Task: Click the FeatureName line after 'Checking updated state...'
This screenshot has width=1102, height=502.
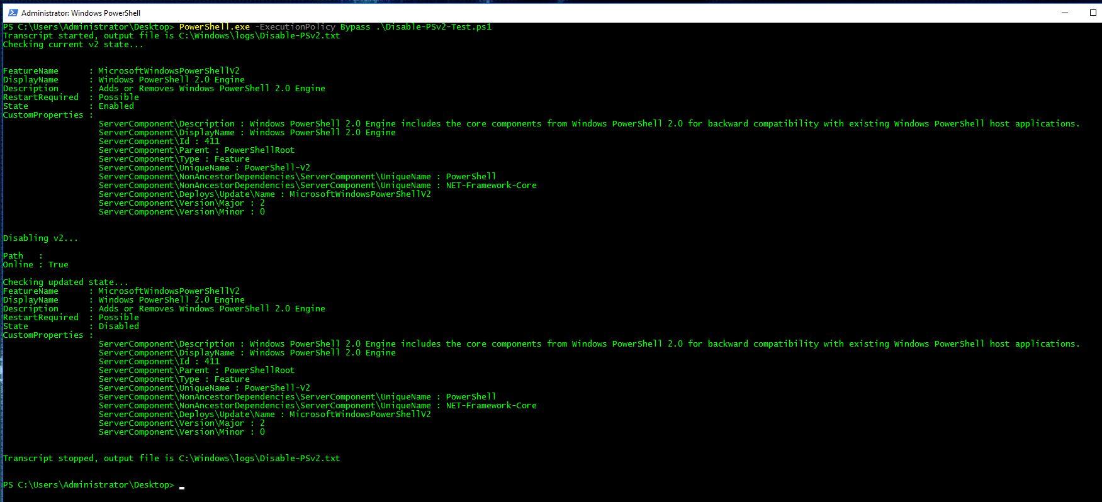Action: pos(121,291)
